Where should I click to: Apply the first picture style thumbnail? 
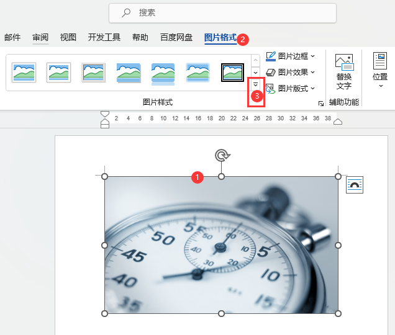point(24,73)
